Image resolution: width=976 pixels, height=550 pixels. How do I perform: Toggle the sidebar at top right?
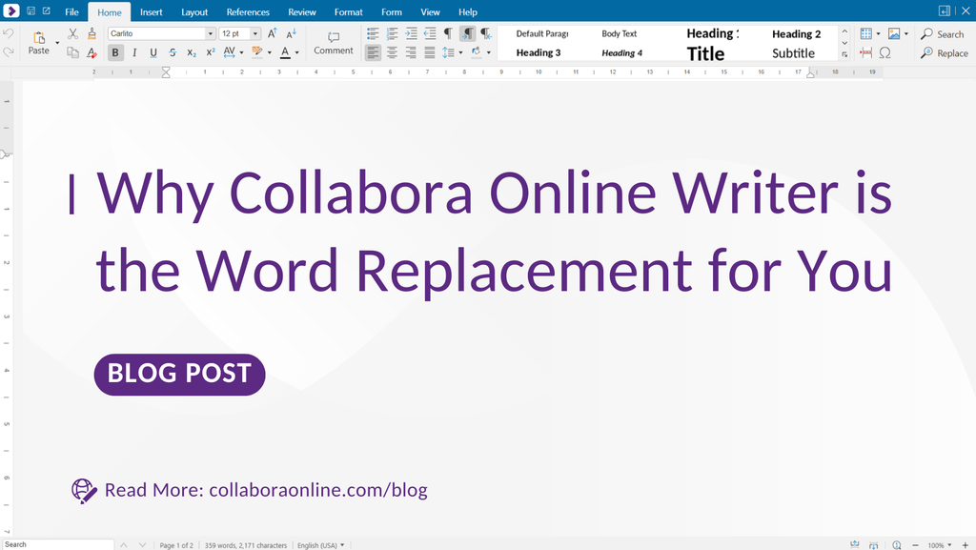tap(945, 11)
